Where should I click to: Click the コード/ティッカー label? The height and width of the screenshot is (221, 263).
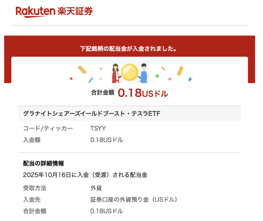(x=48, y=128)
